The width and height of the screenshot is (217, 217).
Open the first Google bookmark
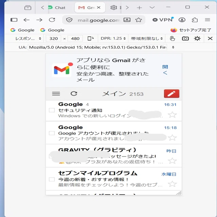click(x=22, y=30)
